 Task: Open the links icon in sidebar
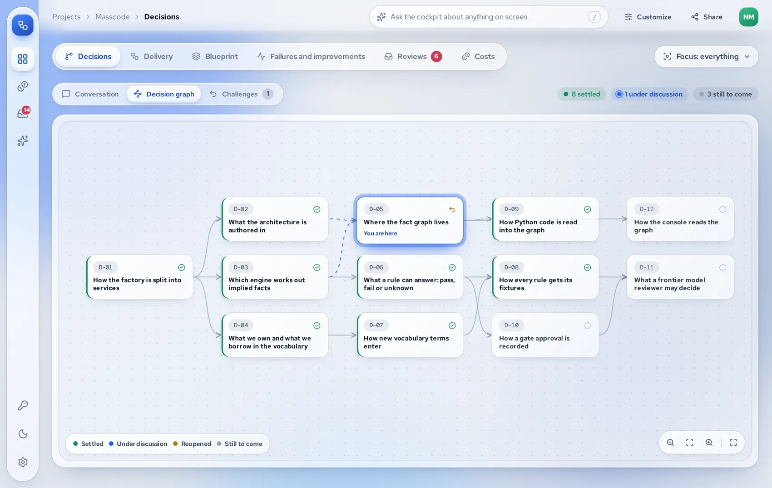pyautogui.click(x=23, y=86)
